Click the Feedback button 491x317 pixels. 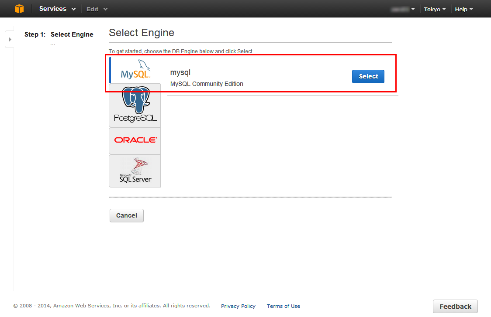point(455,307)
